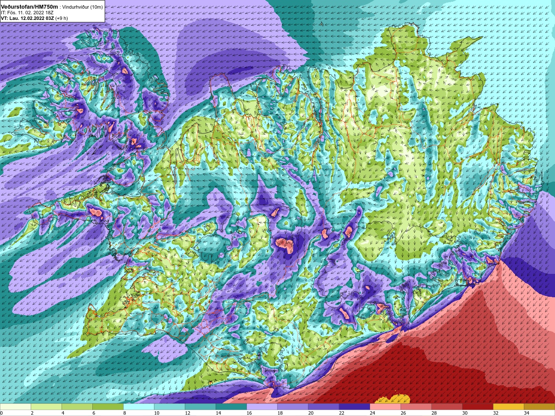Select the legend scale label "34"
Screen dimensions: 555x416
pyautogui.click(x=526, y=413)
